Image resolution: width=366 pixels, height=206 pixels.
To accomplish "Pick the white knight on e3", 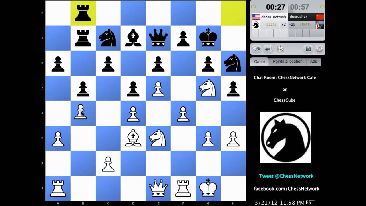I will point(158,138).
